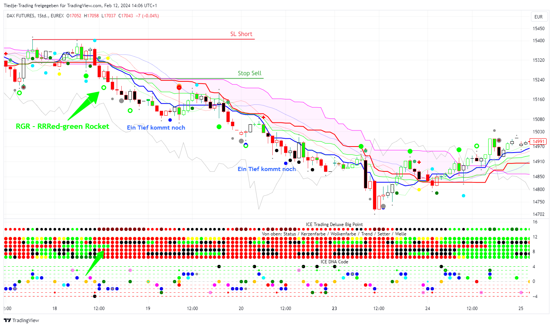
Task: Click the close value C17043
Action: [x=125, y=16]
